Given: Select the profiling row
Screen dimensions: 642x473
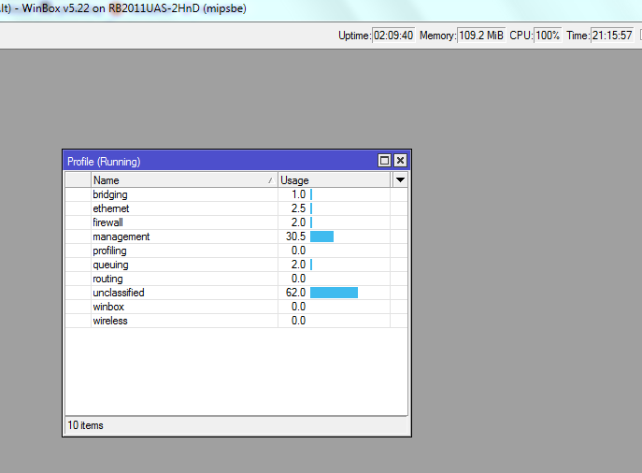Looking at the screenshot, I should pos(236,251).
